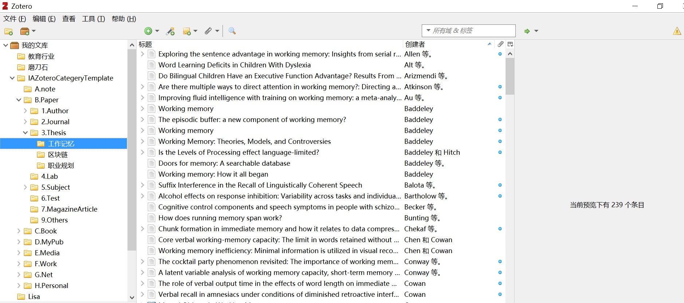Click the document icon for Word Learning Deficits
Image resolution: width=684 pixels, height=303 pixels.
152,65
